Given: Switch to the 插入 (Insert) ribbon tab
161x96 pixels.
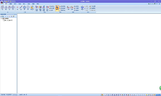Looking at the screenshot, I should [24, 4].
